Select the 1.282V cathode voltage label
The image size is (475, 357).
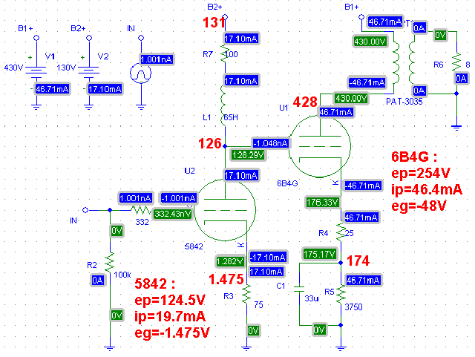pyautogui.click(x=229, y=261)
